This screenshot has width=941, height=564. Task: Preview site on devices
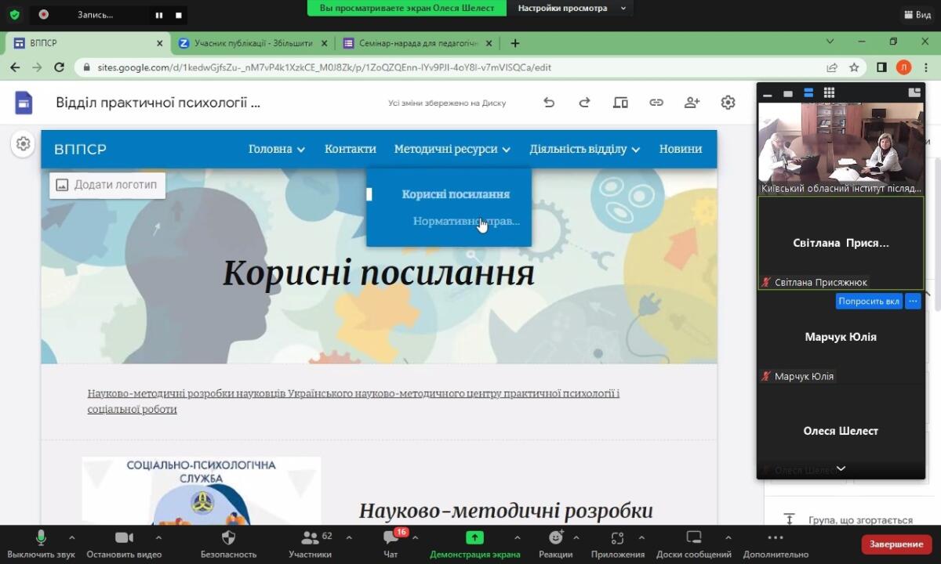click(620, 103)
